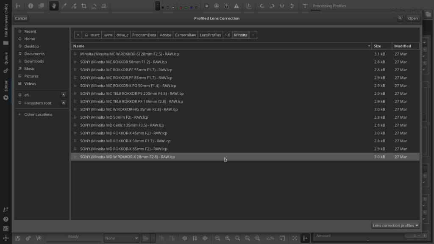
Task: Cancel the Profiled Lens Correction dialog
Action: (21, 18)
